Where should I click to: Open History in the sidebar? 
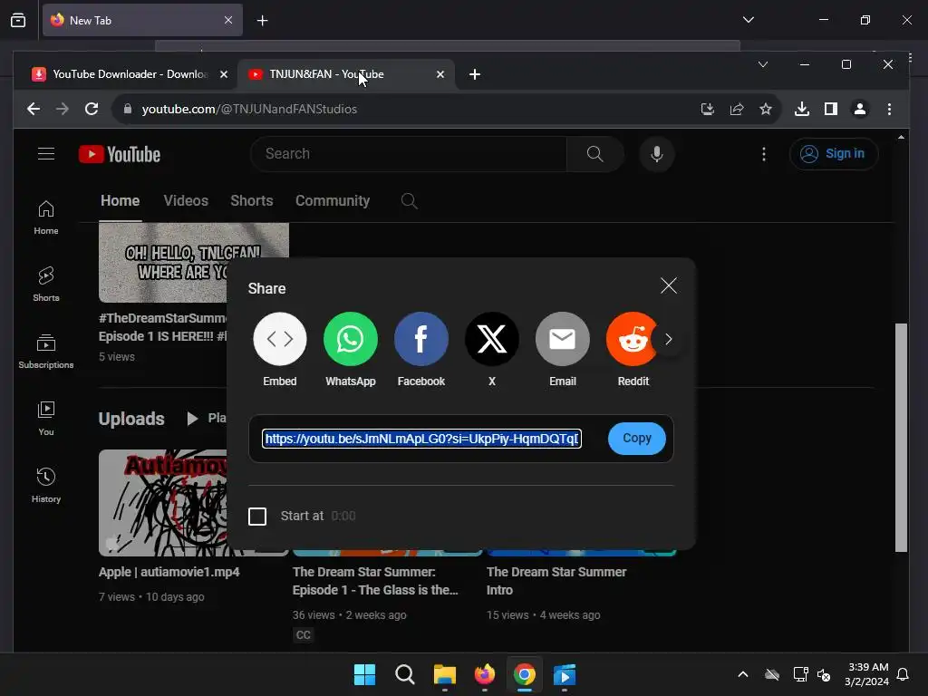(46, 486)
